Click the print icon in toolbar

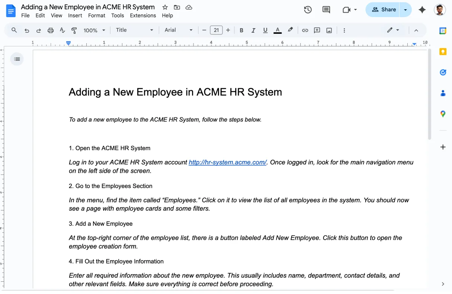click(51, 30)
